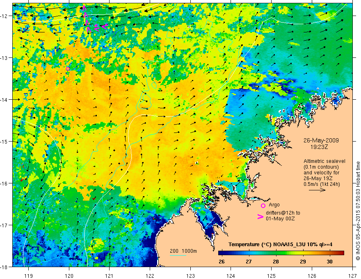Click the longitude axis label '124'
Viewport: 361px width, 279px height.
pos(231,276)
